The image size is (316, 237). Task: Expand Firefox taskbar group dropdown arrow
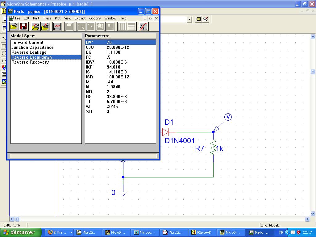[x=71, y=233]
